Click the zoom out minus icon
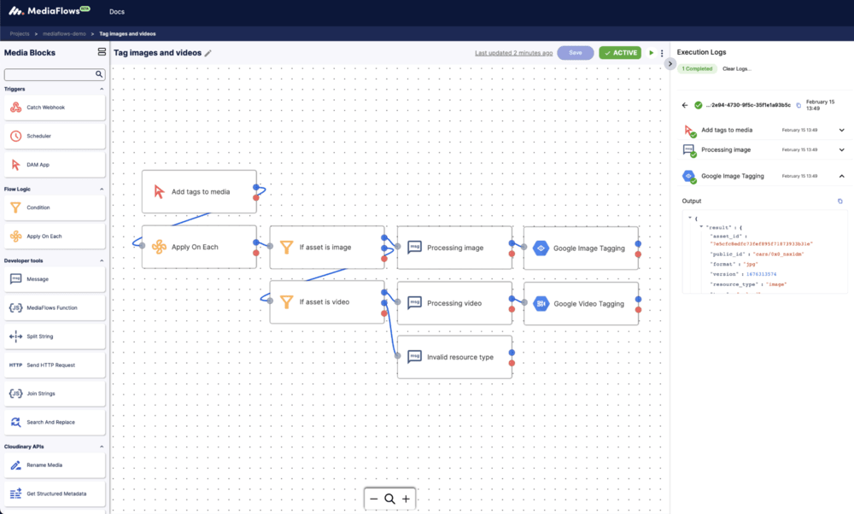 (373, 499)
